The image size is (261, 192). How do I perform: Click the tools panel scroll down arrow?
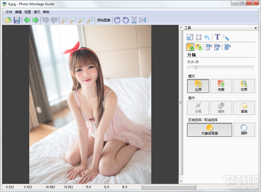(181, 182)
